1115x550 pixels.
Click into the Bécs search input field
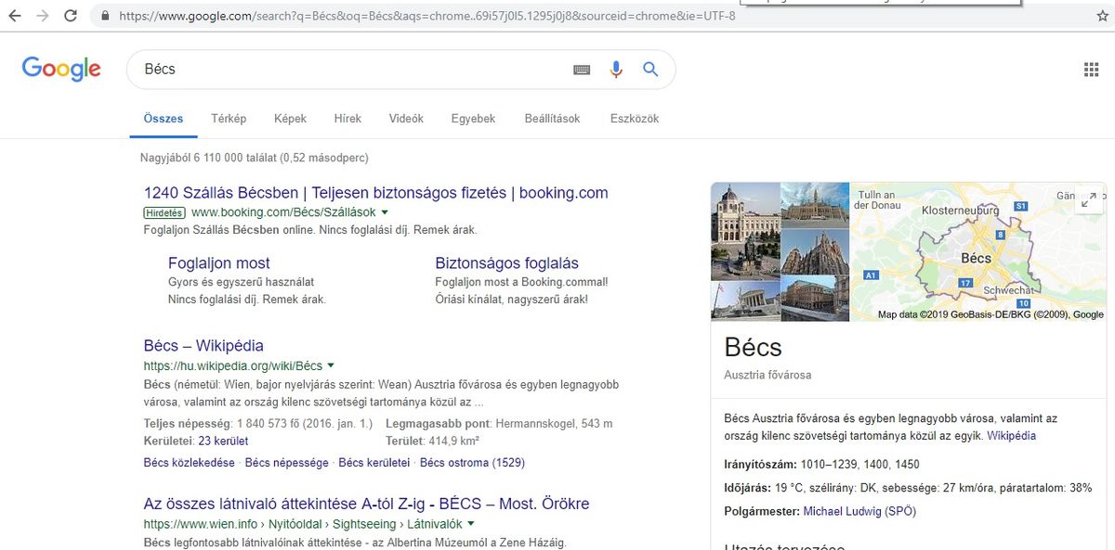click(x=353, y=70)
